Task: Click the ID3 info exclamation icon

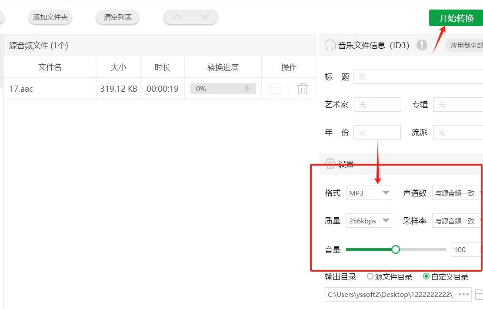Action: point(422,45)
